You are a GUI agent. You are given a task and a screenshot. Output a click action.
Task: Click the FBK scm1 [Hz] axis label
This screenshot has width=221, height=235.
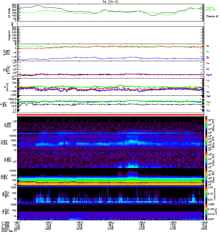[x=5, y=211]
